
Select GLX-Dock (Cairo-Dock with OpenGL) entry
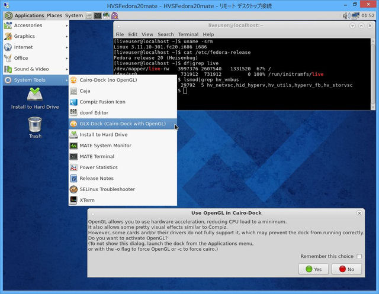click(123, 124)
